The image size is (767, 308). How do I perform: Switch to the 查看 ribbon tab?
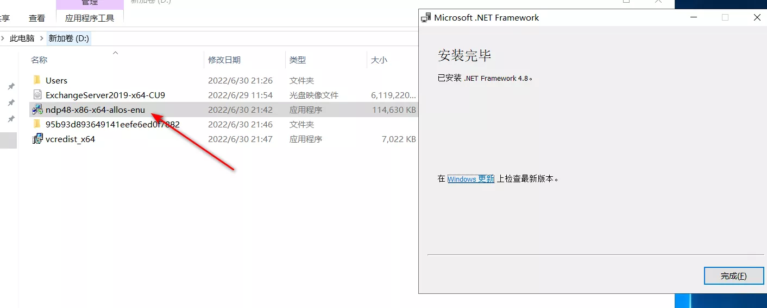[37, 18]
